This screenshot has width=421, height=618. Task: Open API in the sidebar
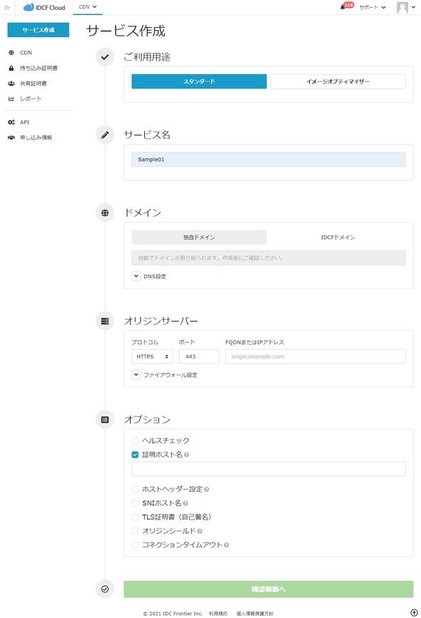coord(24,122)
